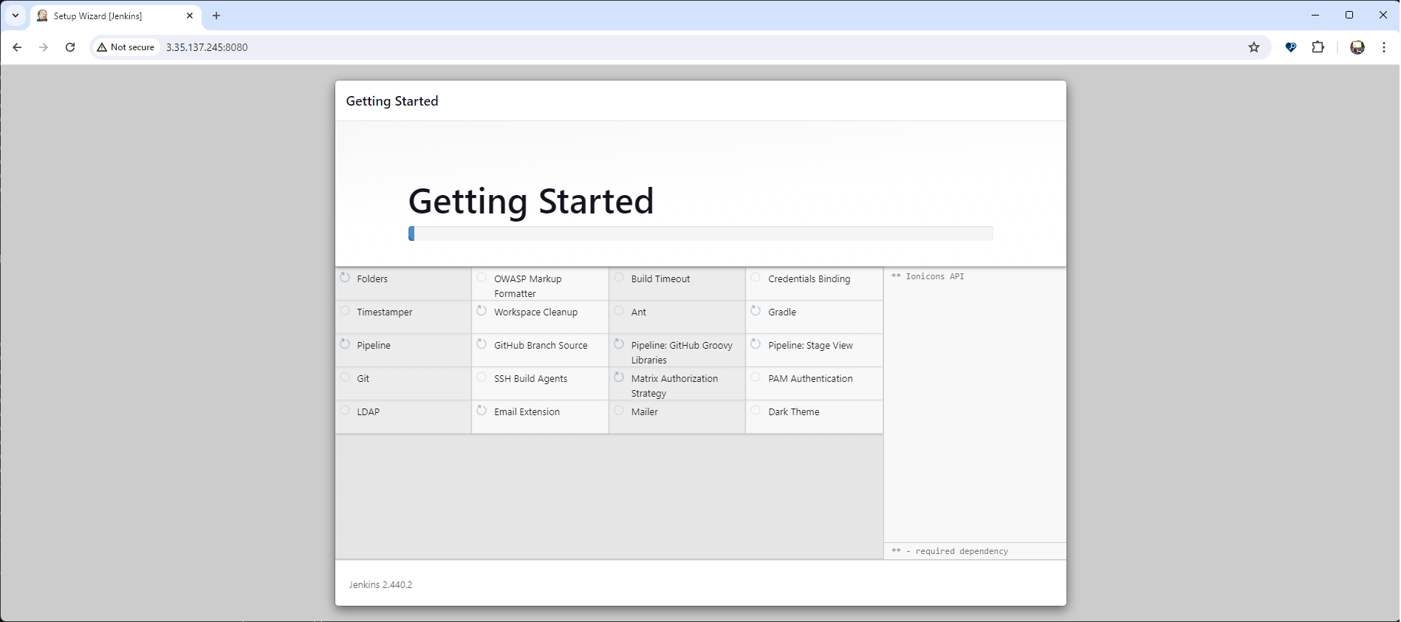
Task: Click the Timestamper label
Action: 385,312
